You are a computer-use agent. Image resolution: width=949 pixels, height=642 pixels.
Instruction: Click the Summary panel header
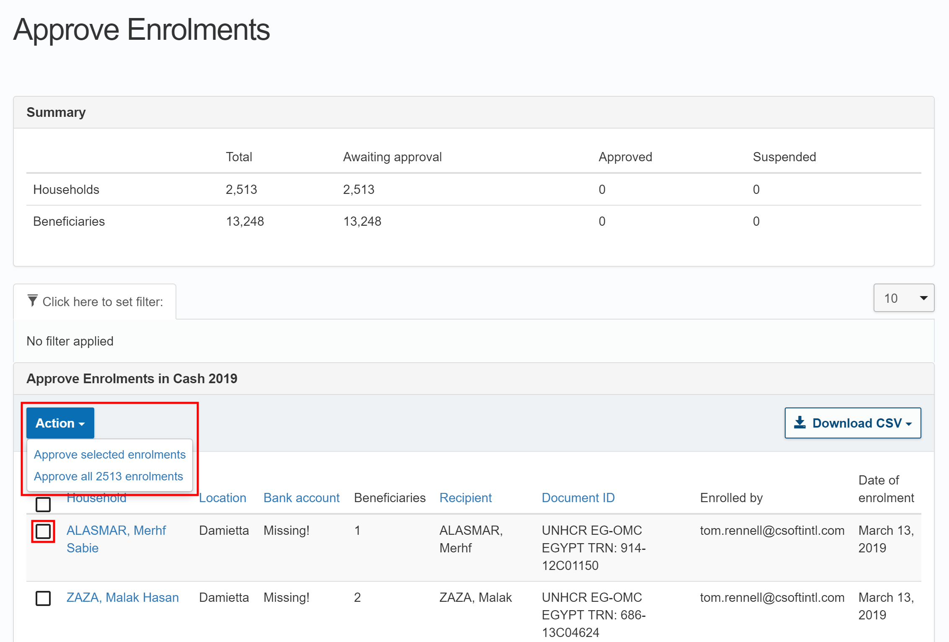[56, 112]
